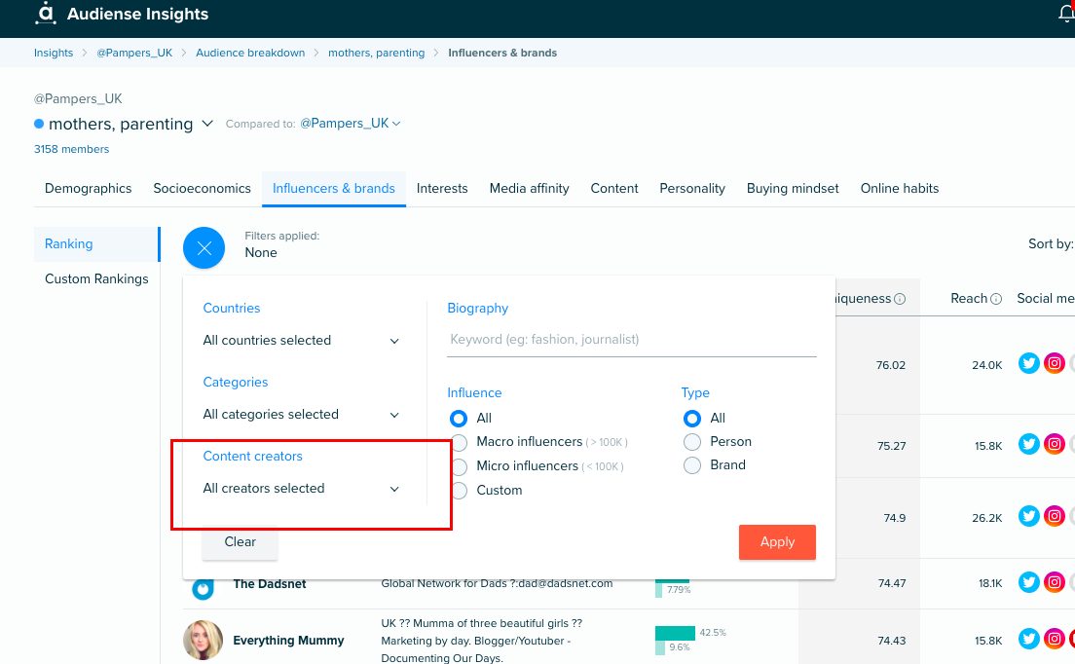Select the All influence radio button
1075x664 pixels.
point(459,418)
